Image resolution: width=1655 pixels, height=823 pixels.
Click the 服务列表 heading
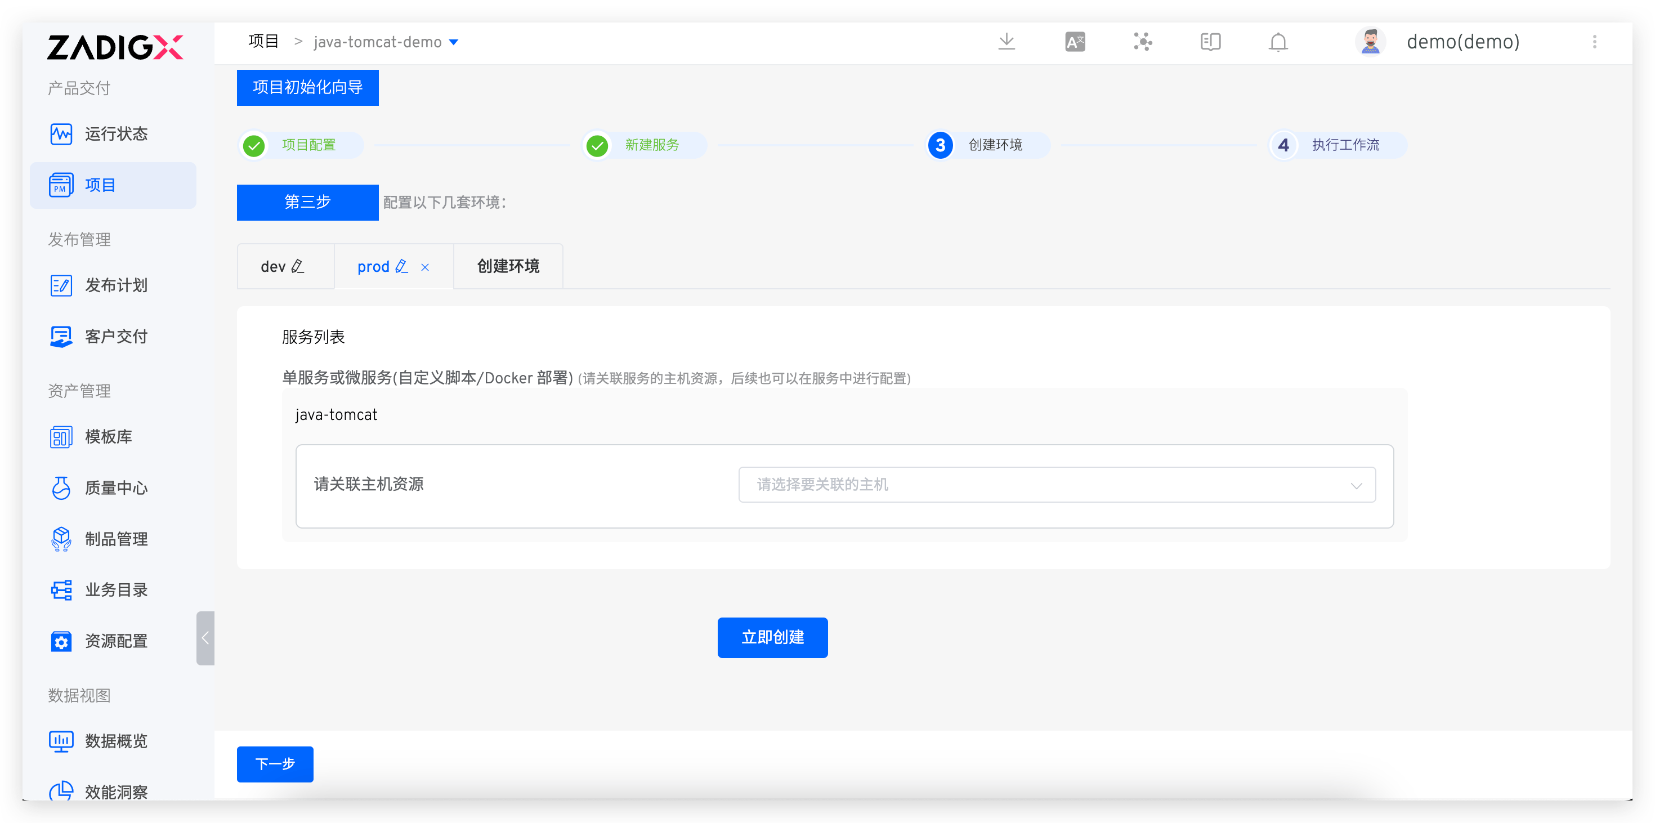tap(313, 337)
